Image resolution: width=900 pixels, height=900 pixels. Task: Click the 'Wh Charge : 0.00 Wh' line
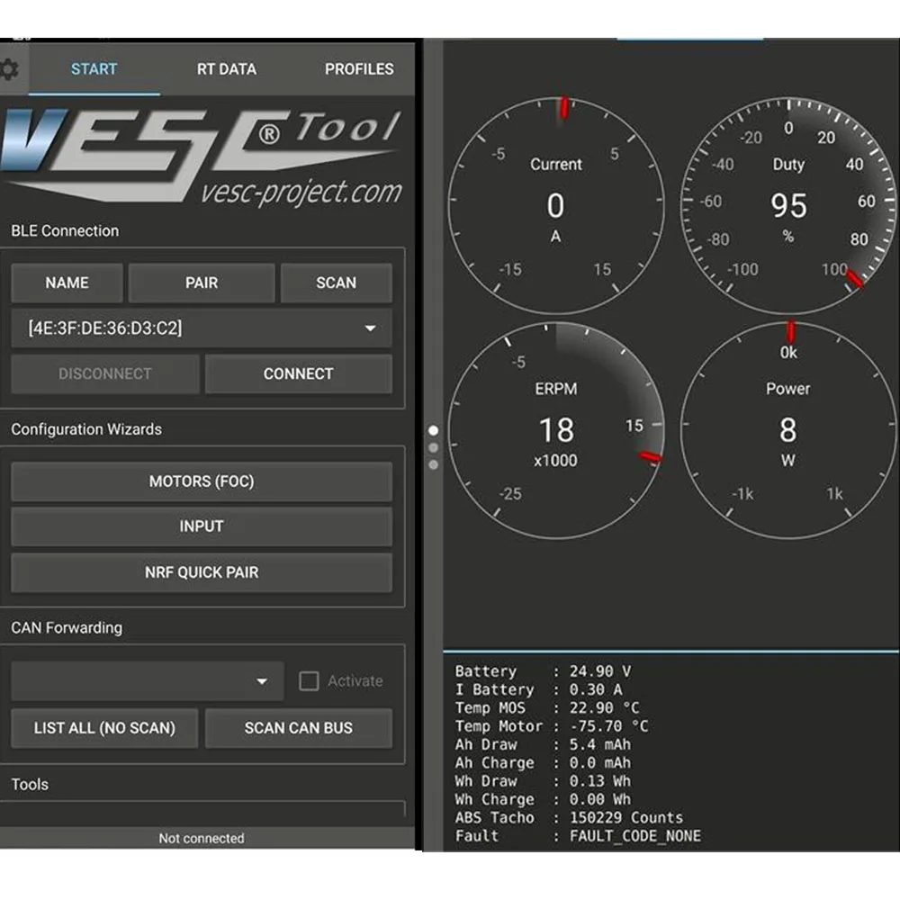tap(543, 800)
